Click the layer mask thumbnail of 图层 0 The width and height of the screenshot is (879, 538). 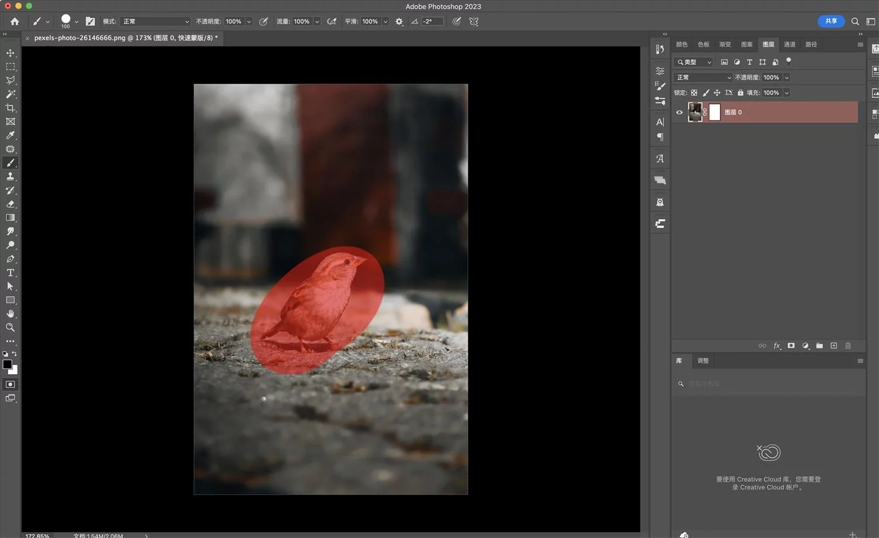click(x=715, y=113)
